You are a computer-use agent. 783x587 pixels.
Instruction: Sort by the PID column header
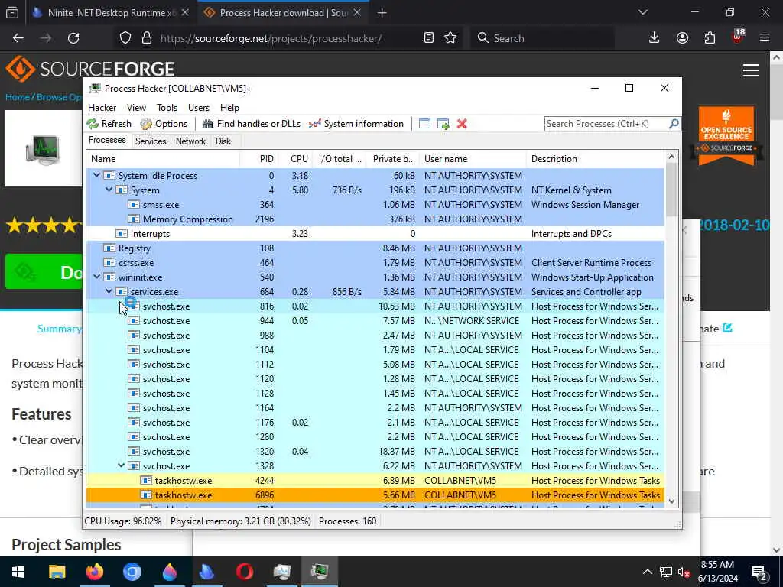click(x=258, y=159)
